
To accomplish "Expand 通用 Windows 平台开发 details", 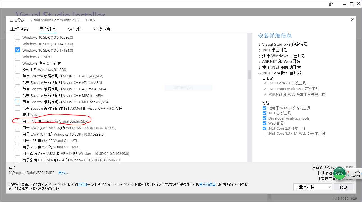I will click(260, 56).
